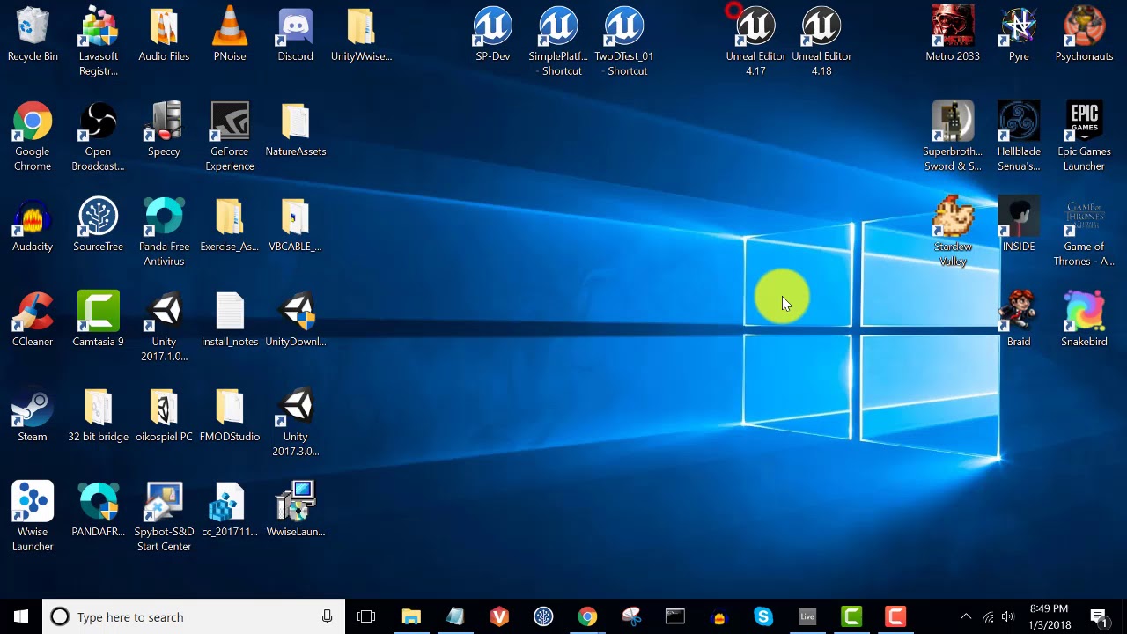The width and height of the screenshot is (1127, 634).
Task: Open the Windows Start menu
Action: (x=21, y=616)
